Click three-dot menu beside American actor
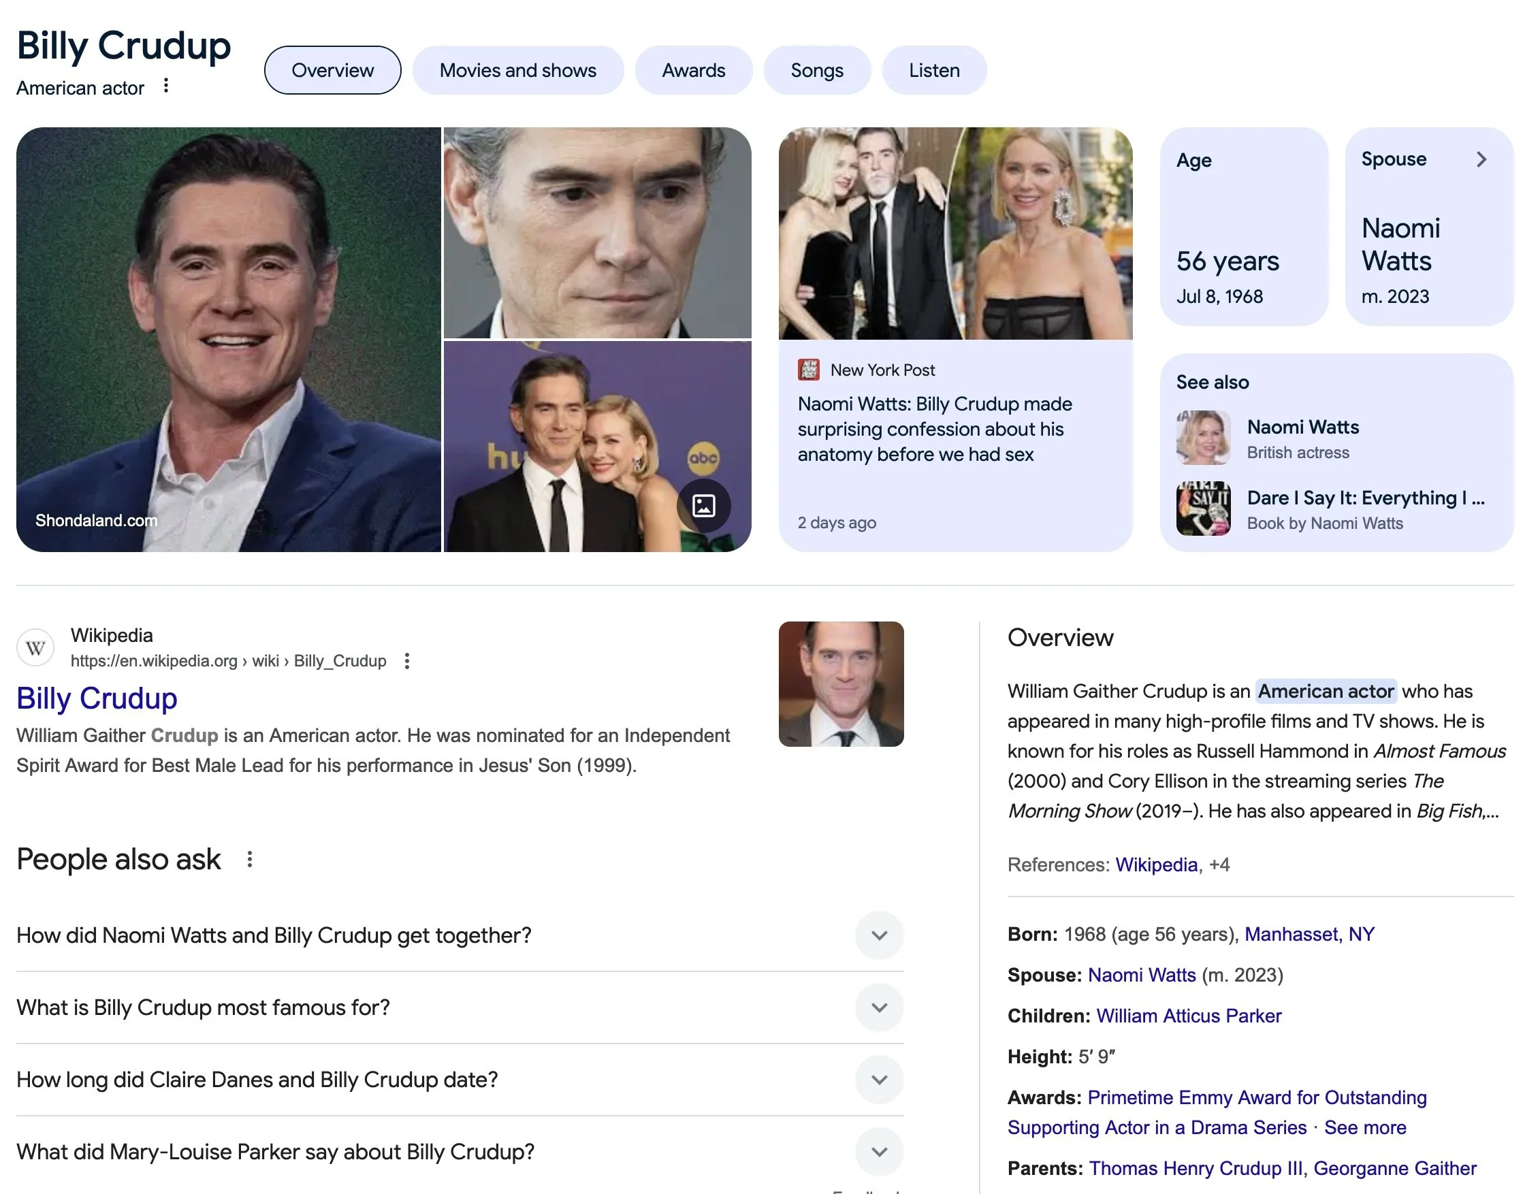Screen dimensions: 1540x1194 [165, 85]
